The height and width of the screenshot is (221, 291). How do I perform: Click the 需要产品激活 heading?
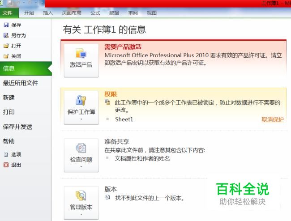coord(123,47)
